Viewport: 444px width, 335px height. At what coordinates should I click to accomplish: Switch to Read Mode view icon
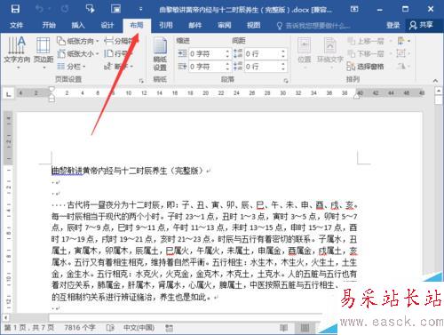pyautogui.click(x=283, y=328)
